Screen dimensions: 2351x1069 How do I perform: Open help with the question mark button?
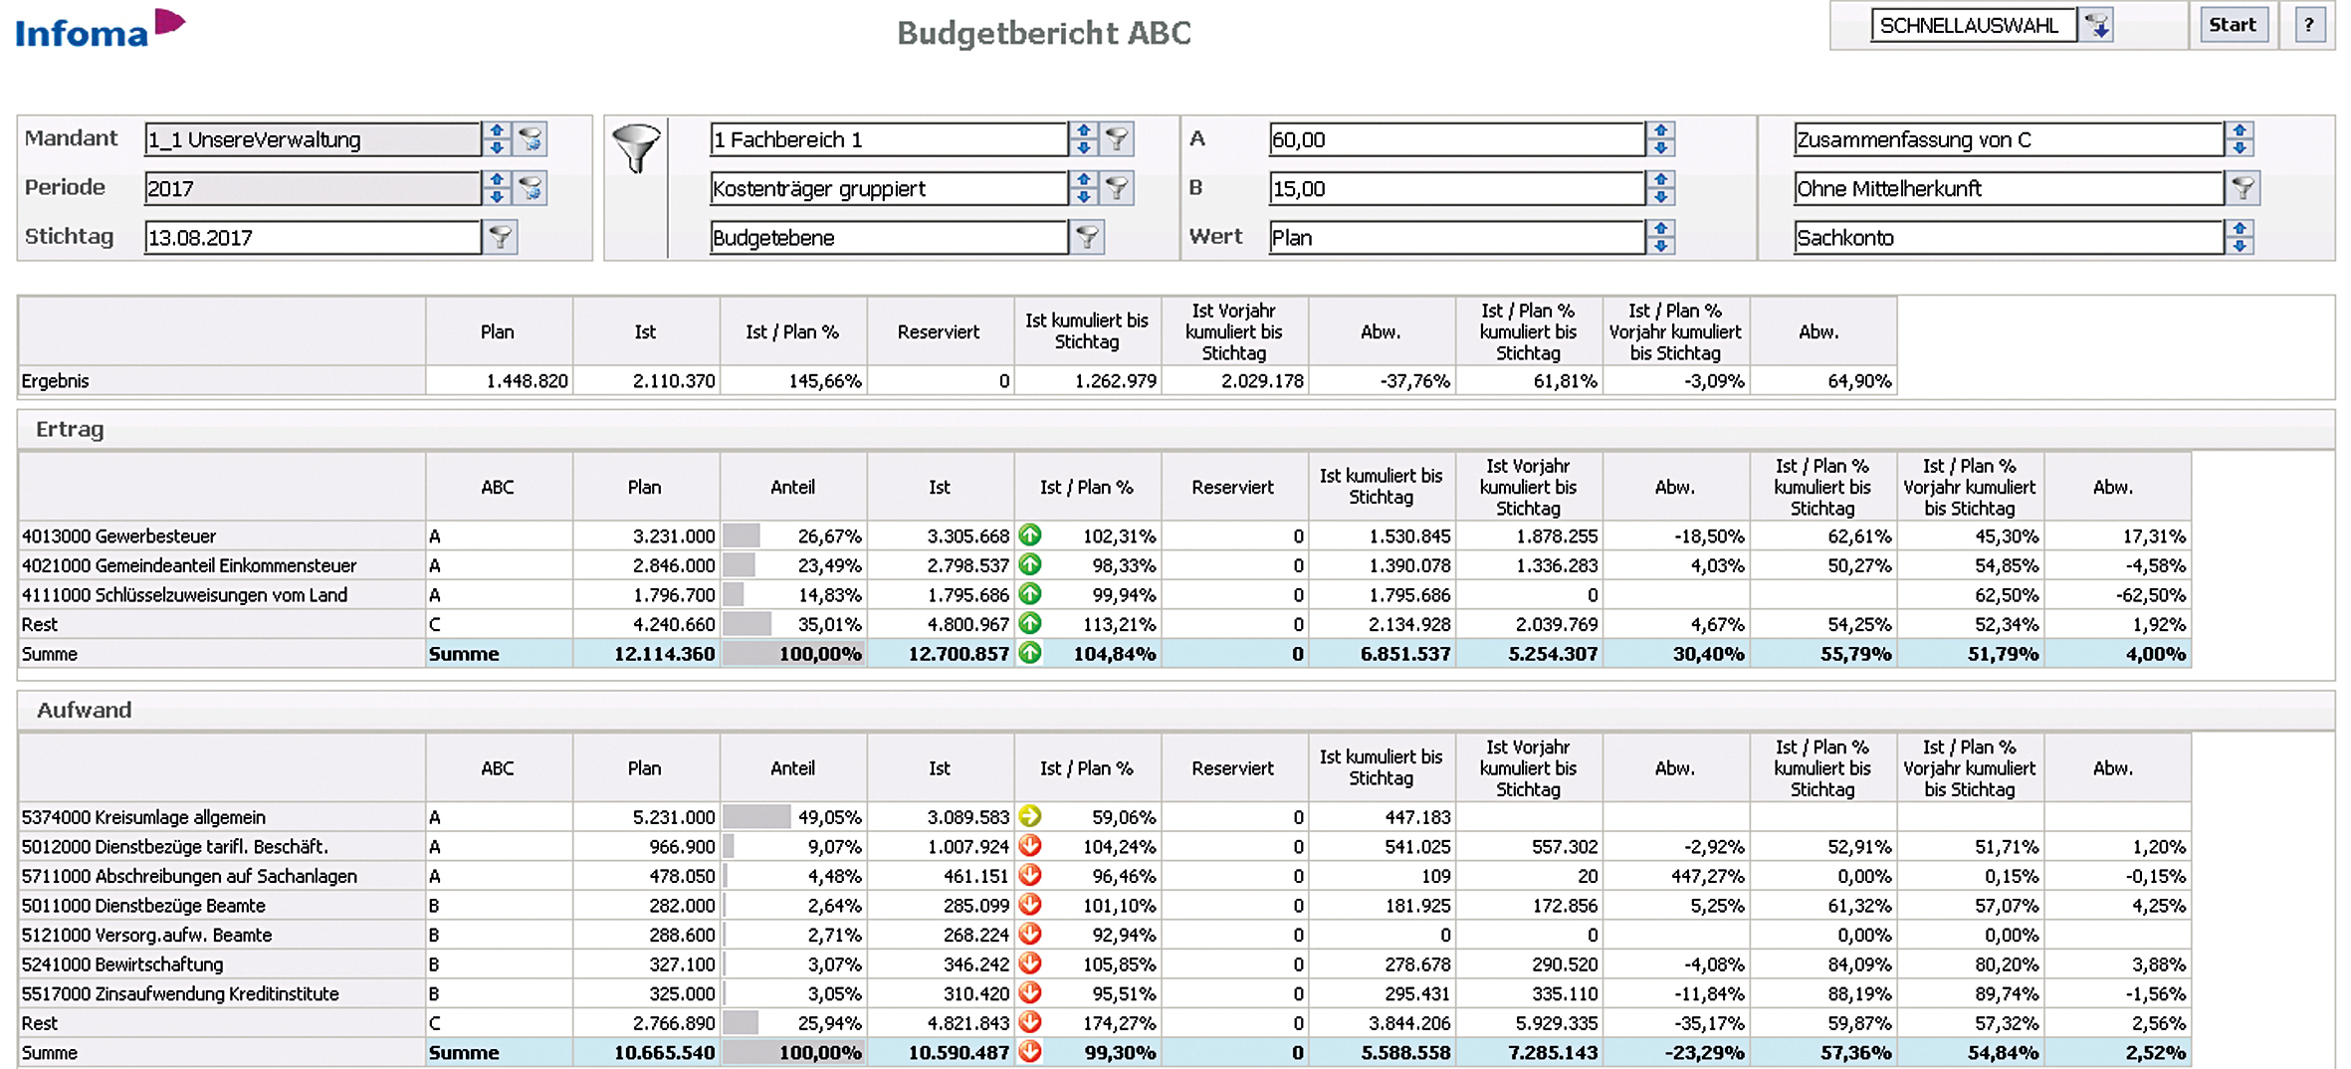[2308, 26]
